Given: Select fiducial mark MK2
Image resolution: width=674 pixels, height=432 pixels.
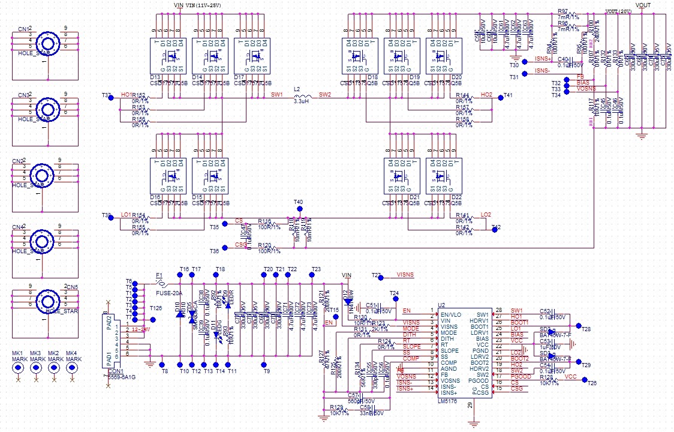Looking at the screenshot, I should pos(54,368).
